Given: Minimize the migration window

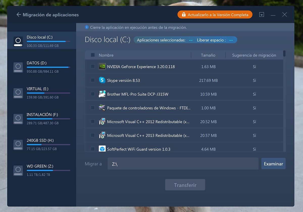Looking at the screenshot, I should point(273,15).
